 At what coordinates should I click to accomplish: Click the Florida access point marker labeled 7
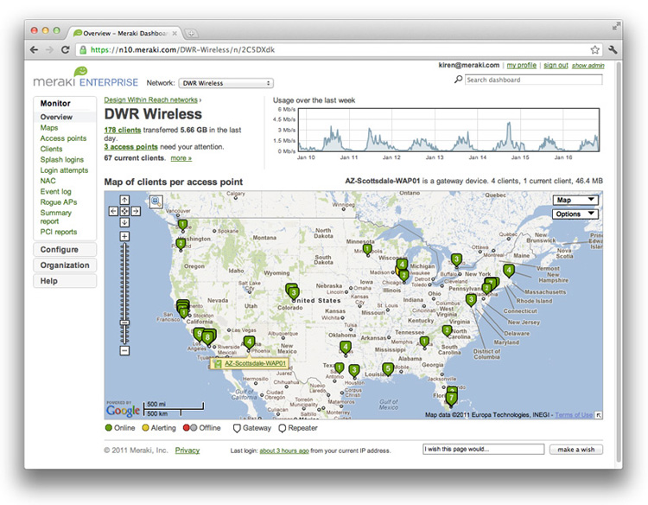pos(451,399)
